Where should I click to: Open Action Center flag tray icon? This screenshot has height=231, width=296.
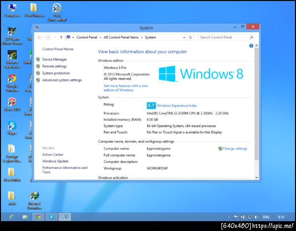[236, 217]
